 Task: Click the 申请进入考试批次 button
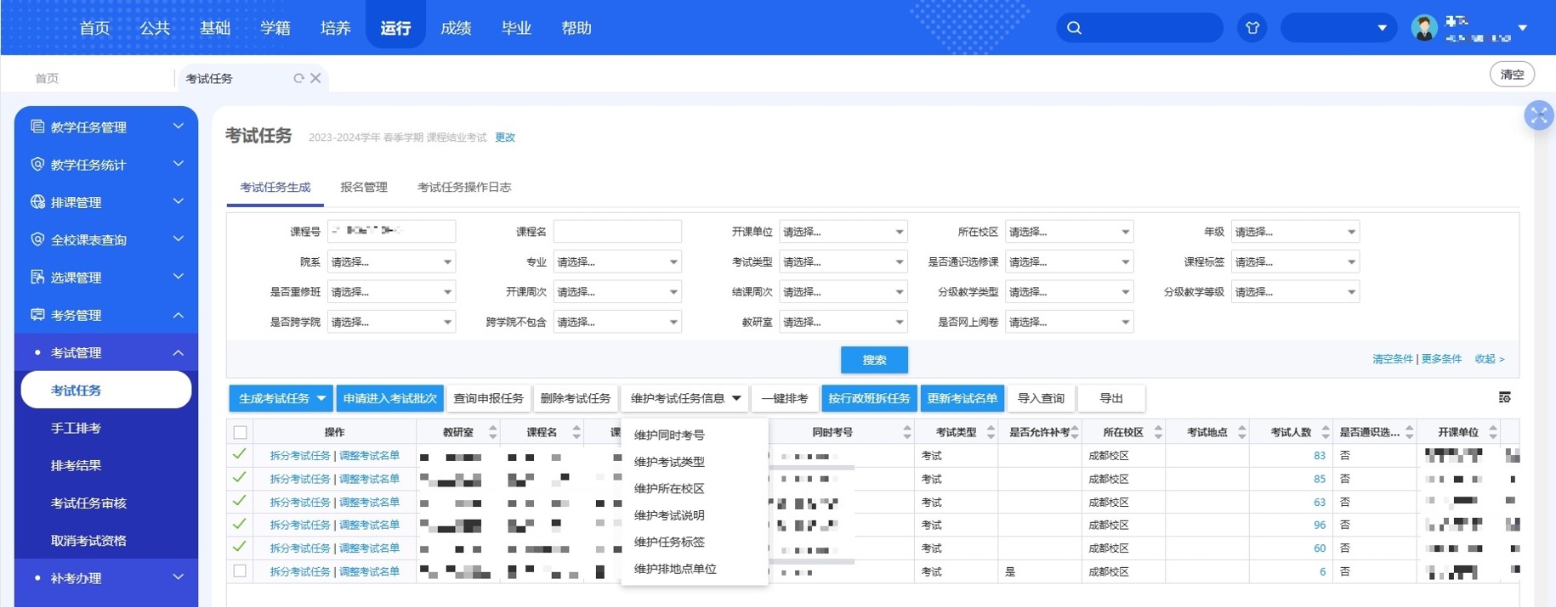389,398
